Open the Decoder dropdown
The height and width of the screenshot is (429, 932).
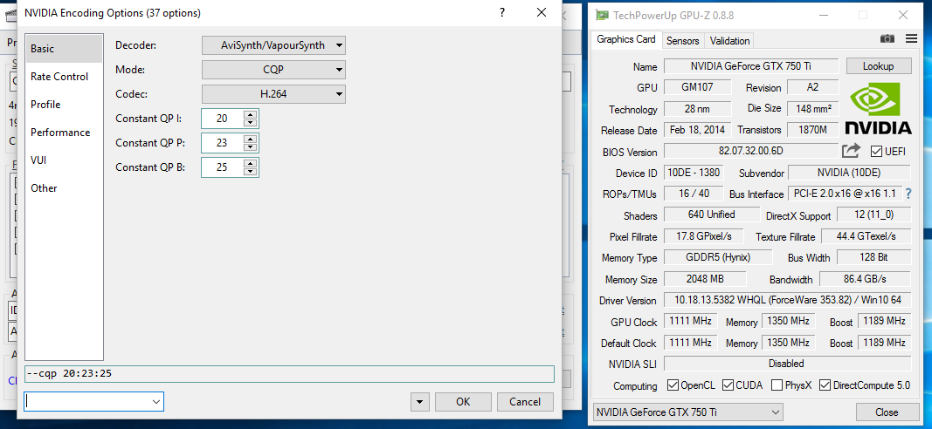[x=273, y=45]
